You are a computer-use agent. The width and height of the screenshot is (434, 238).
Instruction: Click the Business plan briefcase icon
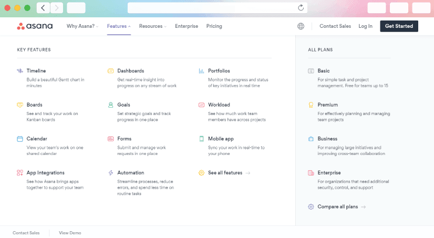pyautogui.click(x=311, y=139)
